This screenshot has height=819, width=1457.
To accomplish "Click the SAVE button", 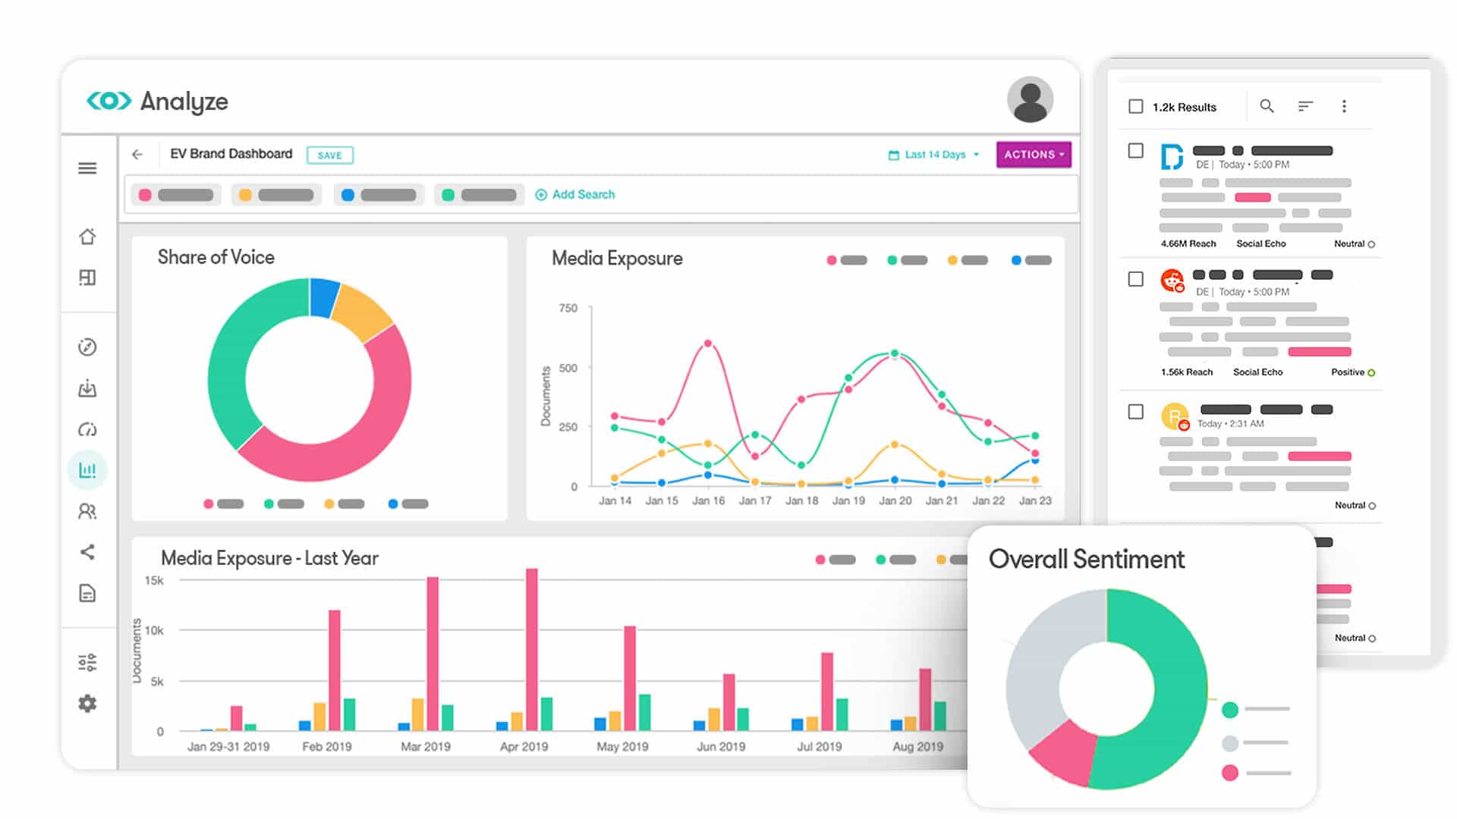I will tap(329, 155).
